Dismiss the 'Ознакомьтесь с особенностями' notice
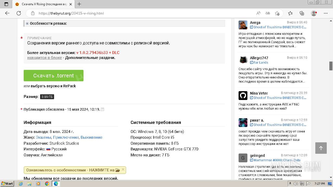The height and width of the screenshot is (187, 333). pos(123,170)
